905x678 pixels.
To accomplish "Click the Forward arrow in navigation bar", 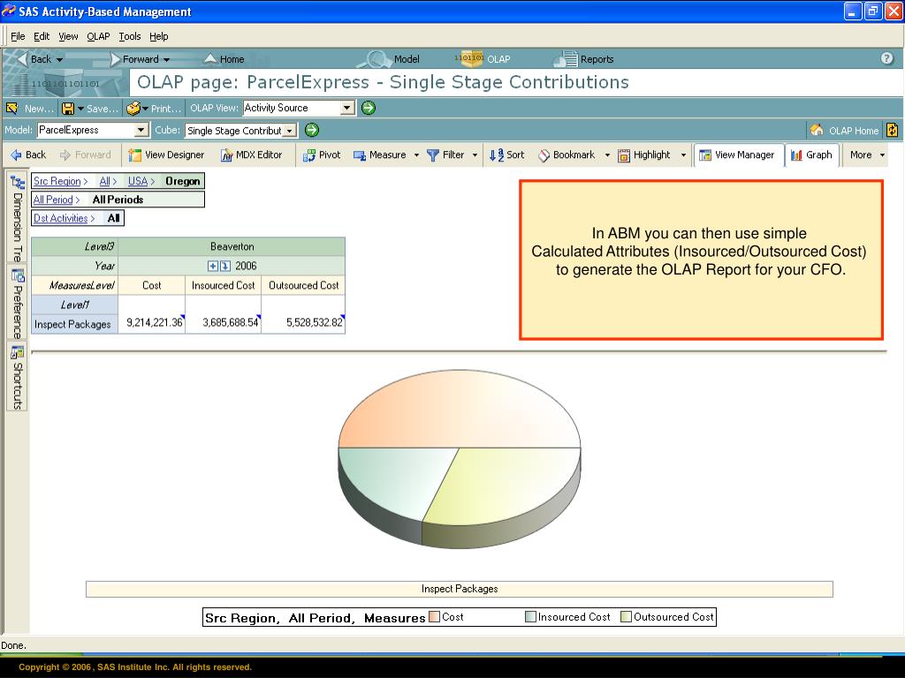I will [x=116, y=59].
